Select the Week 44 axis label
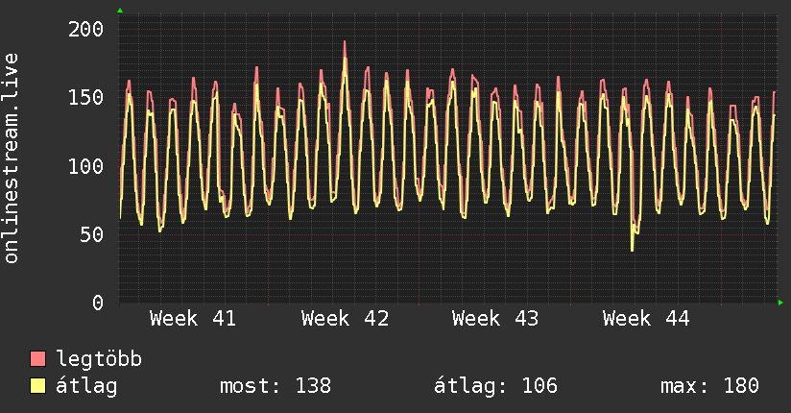 [646, 319]
